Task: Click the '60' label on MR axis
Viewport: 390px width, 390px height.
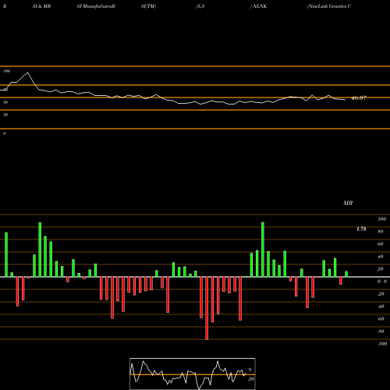Action: click(380, 244)
